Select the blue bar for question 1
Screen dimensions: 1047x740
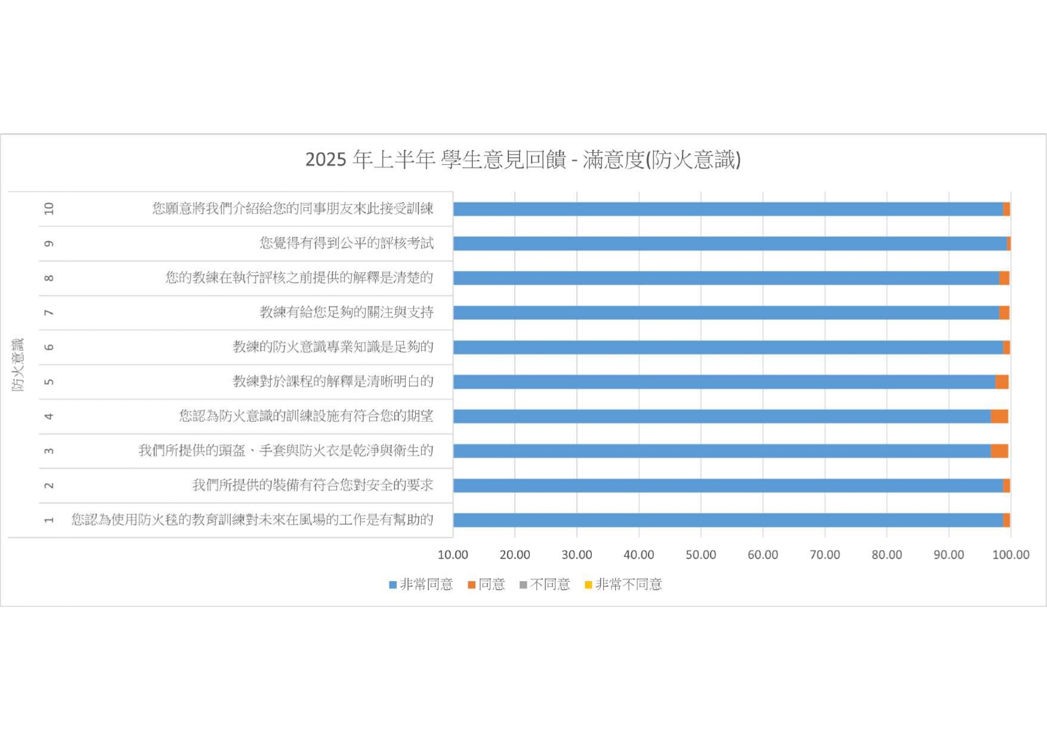[x=728, y=520]
